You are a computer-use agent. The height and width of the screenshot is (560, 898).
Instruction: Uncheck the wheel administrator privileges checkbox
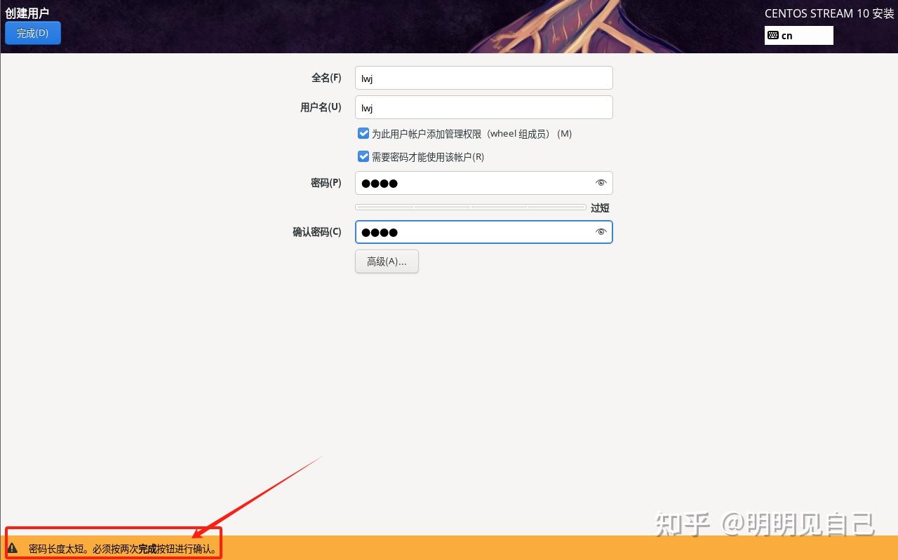click(x=363, y=133)
